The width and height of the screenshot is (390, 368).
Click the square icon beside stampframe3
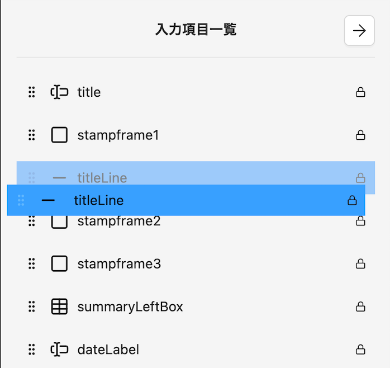59,263
